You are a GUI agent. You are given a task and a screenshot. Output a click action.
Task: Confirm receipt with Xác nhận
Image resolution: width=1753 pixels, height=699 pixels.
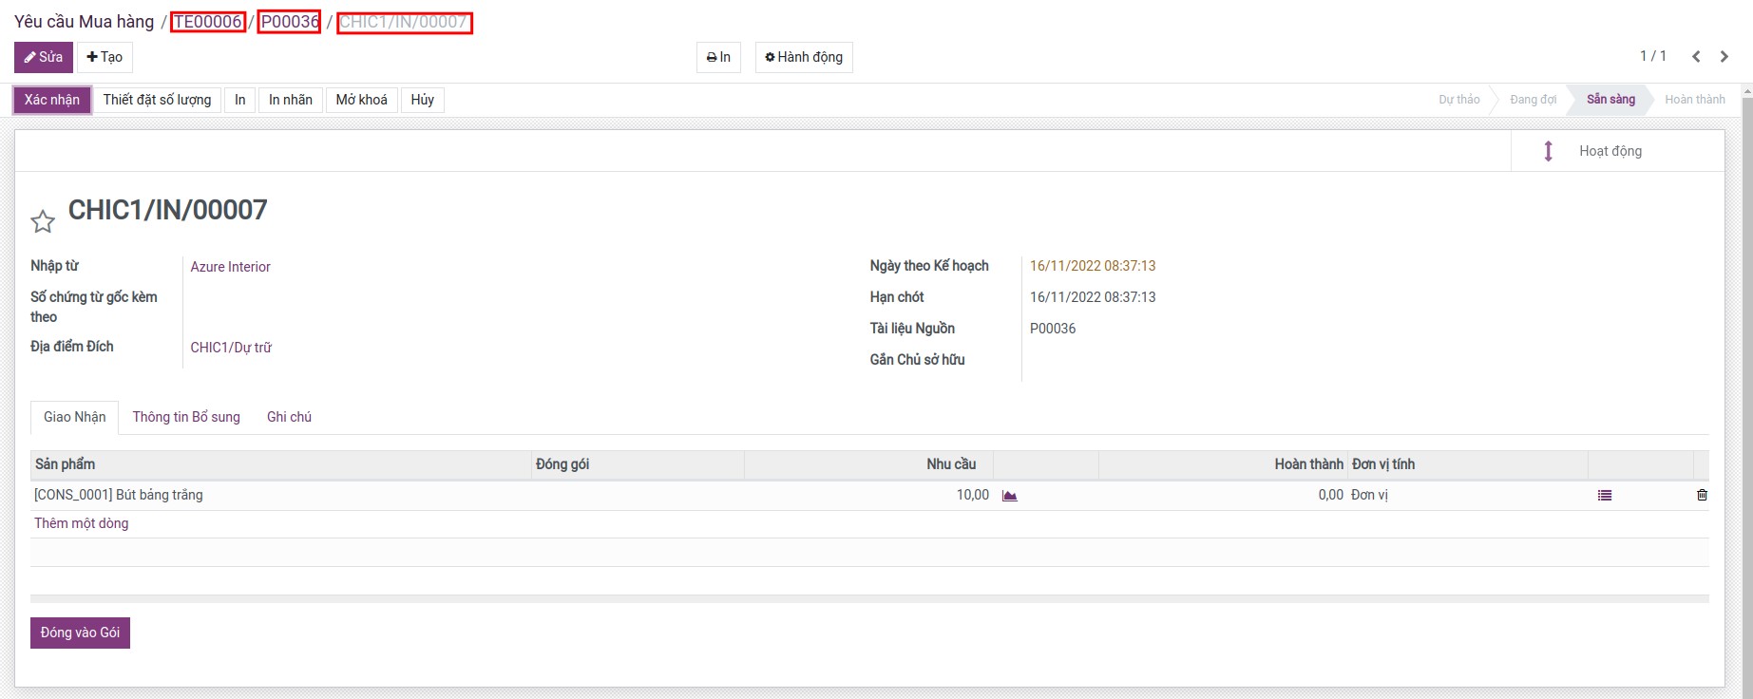(x=52, y=100)
